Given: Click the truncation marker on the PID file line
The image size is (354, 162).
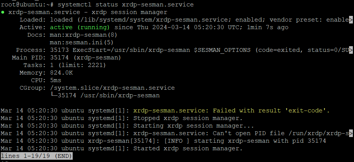Looking at the screenshot, I should pyautogui.click(x=351, y=133).
